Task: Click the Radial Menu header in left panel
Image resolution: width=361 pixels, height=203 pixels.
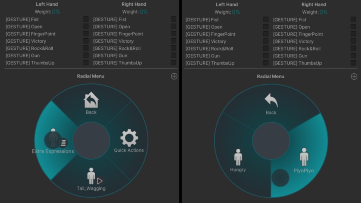Action: pos(91,76)
